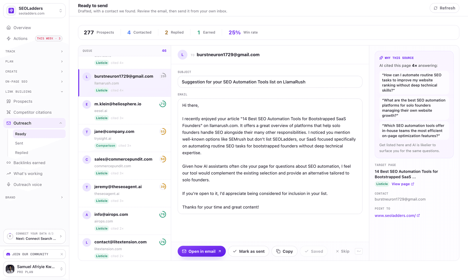468x280 pixels.
Task: Click the Why This Source sparkle icon
Action: point(381,58)
